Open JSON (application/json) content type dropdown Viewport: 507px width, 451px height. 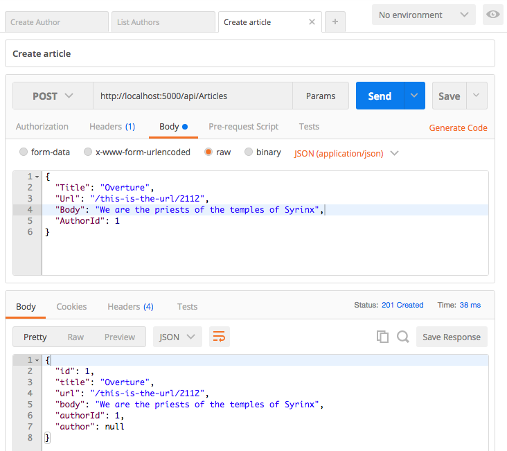click(x=346, y=153)
